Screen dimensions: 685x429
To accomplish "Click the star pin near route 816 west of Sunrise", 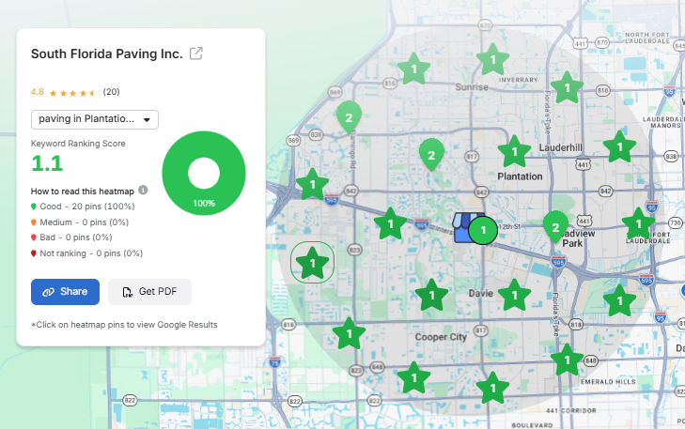I will (413, 69).
